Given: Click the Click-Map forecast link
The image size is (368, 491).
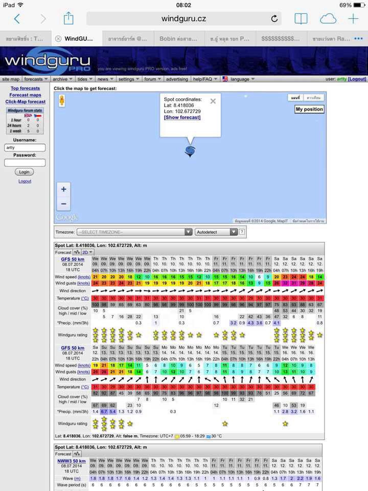Looking at the screenshot, I should click(x=26, y=101).
